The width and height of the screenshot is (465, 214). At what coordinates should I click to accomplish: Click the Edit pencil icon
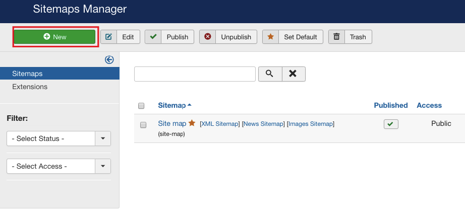coord(108,37)
